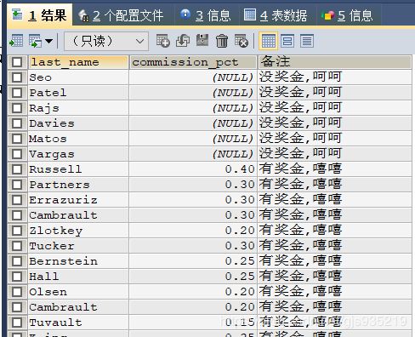
Task: Tick the checkbox for the Matos row
Action: [17, 139]
